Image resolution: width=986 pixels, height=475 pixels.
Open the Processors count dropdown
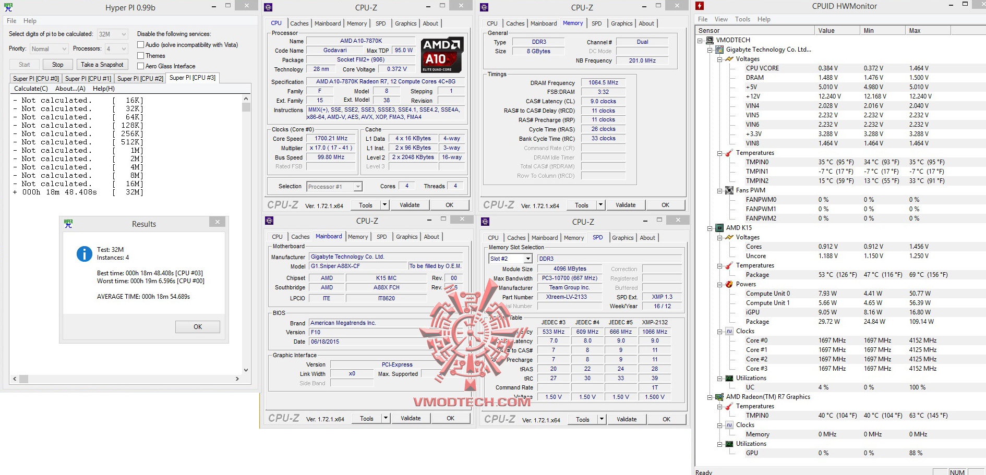click(x=116, y=48)
